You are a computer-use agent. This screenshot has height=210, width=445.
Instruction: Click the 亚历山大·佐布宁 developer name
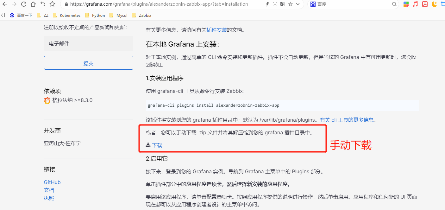[62, 143]
